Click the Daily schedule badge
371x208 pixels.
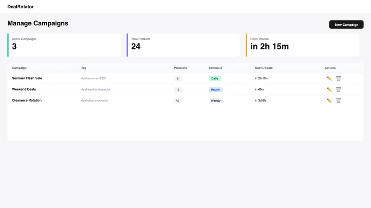point(215,79)
